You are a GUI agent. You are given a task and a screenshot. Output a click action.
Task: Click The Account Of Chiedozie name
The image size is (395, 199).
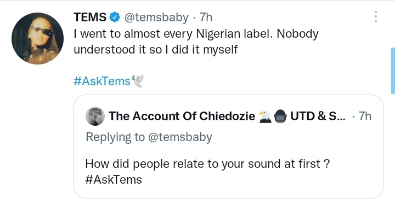[182, 116]
